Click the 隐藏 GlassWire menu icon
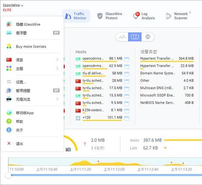 point(9,24)
